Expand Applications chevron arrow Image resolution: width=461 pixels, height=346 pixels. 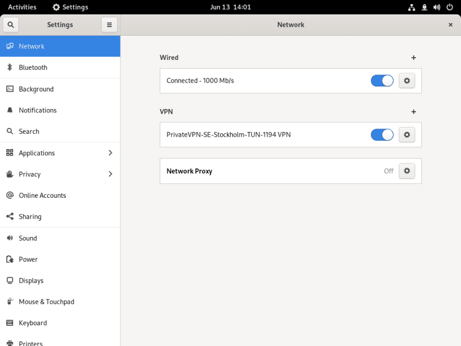[x=110, y=153]
